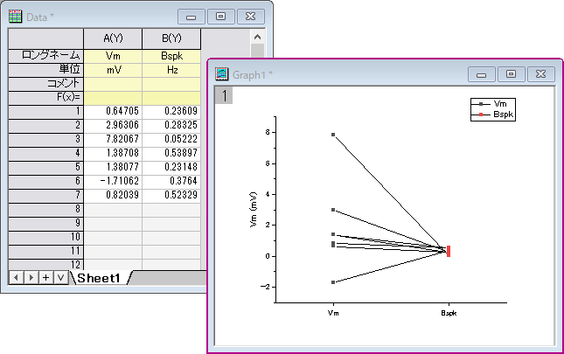Select the units cell 'mV'
The image size is (564, 354).
[113, 70]
